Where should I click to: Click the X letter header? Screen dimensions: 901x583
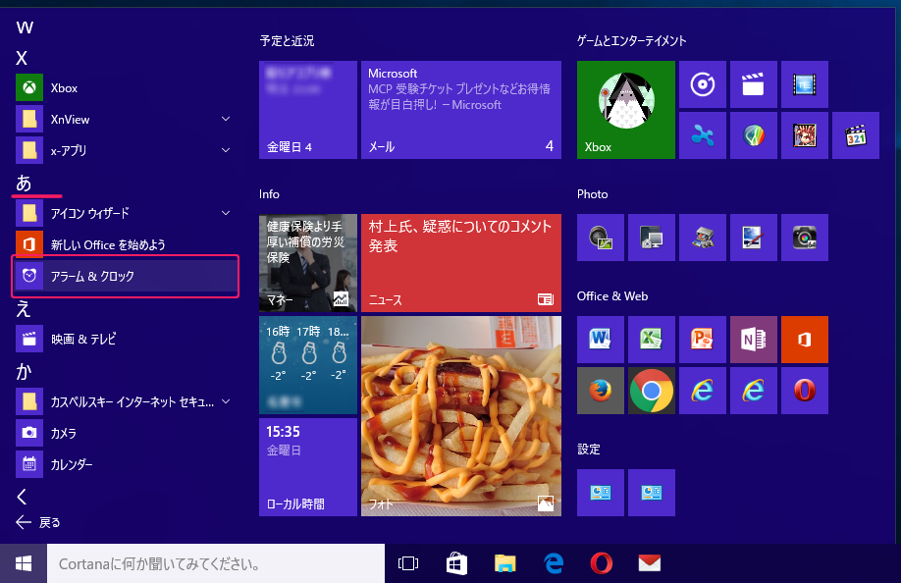[22, 58]
